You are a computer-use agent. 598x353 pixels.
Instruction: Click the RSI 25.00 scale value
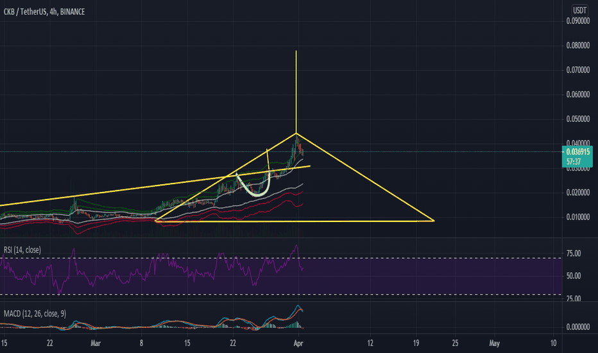click(x=574, y=298)
